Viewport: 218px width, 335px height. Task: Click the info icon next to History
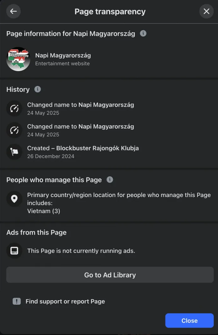37,89
